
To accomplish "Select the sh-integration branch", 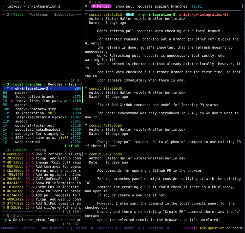I will click(x=42, y=113).
